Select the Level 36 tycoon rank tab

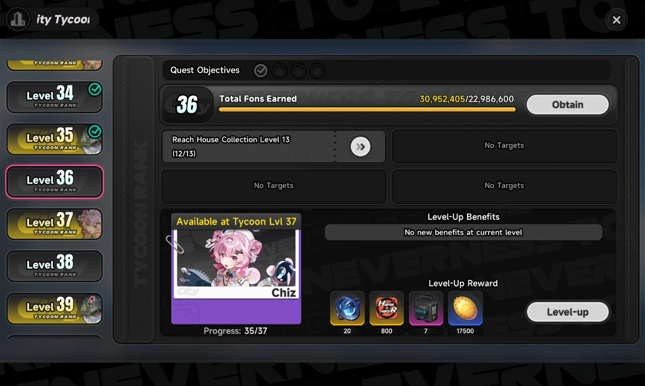pyautogui.click(x=54, y=182)
